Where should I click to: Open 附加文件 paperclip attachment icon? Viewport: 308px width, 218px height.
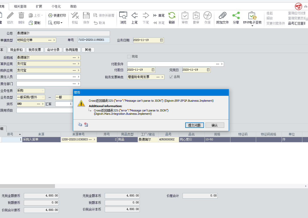coord(222,15)
